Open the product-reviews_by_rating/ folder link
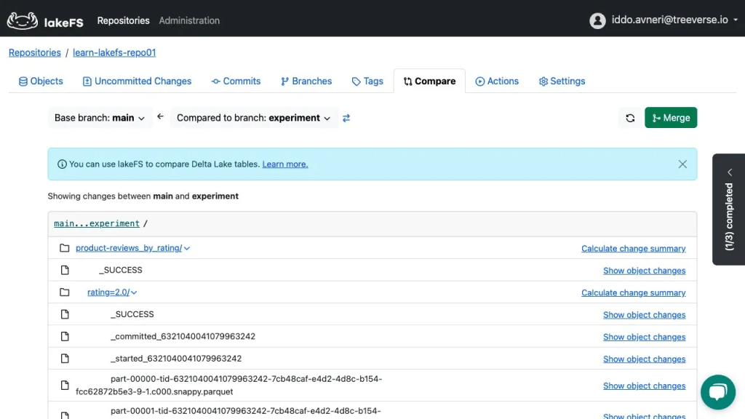Image resolution: width=745 pixels, height=419 pixels. pos(129,248)
